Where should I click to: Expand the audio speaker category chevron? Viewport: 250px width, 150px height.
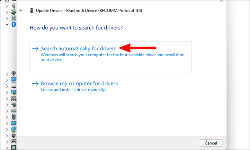click(x=7, y=6)
